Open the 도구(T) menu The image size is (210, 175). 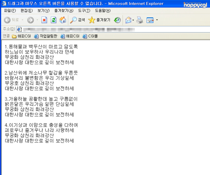click(84, 10)
